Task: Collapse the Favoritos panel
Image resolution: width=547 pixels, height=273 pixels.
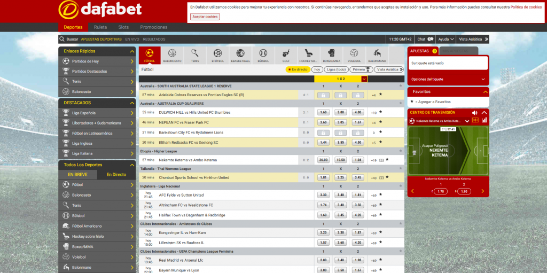Action: click(485, 92)
